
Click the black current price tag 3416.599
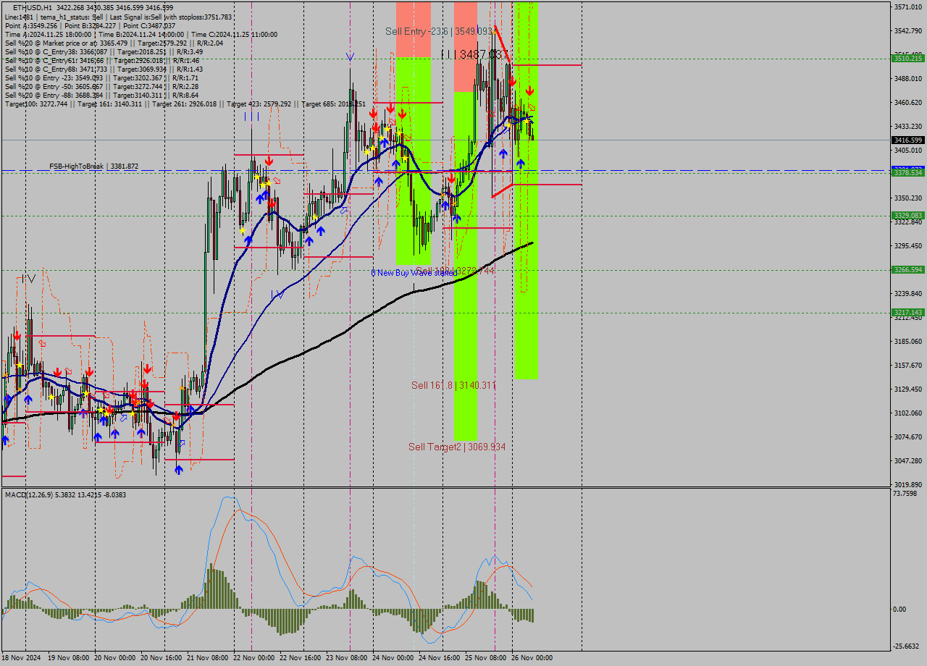(907, 140)
